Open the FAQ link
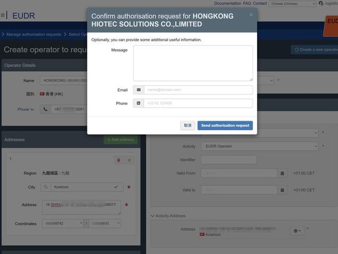The image size is (338, 254). click(x=247, y=3)
